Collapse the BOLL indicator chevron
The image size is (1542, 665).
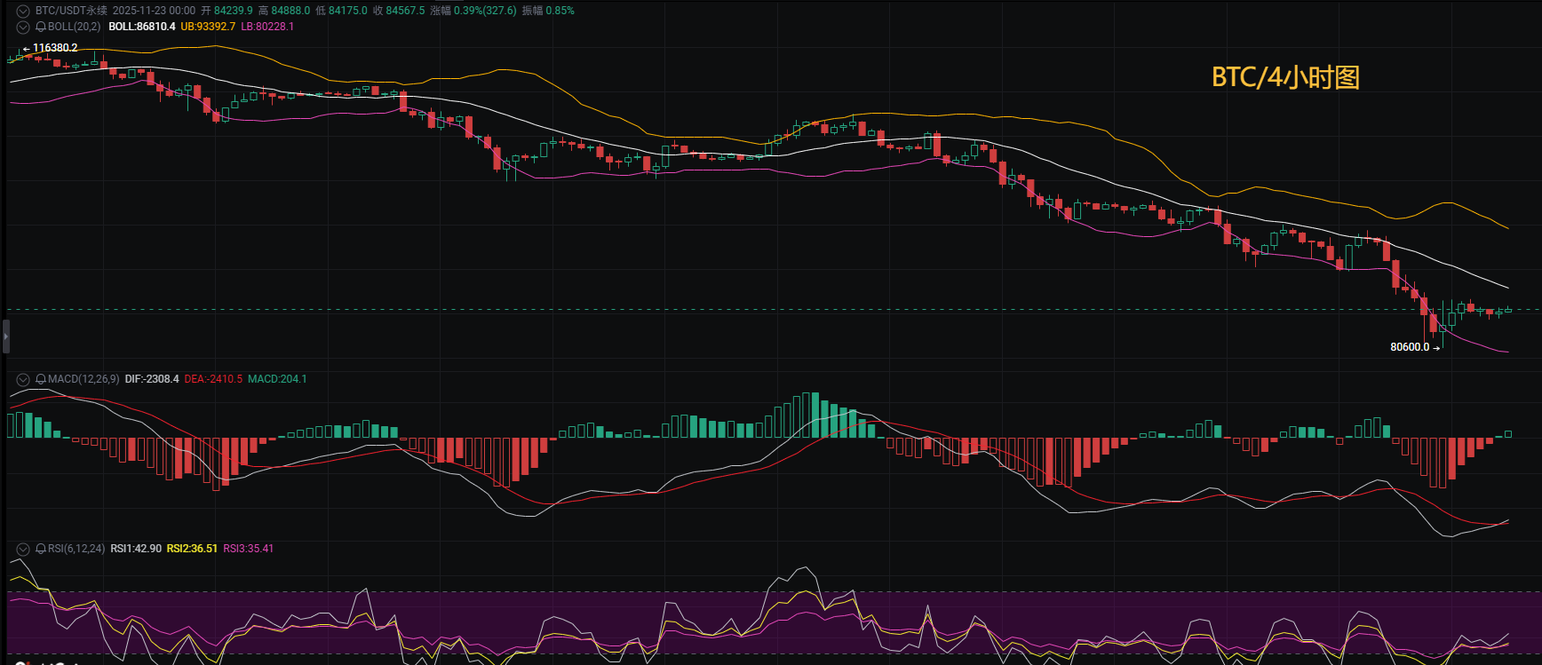click(23, 28)
